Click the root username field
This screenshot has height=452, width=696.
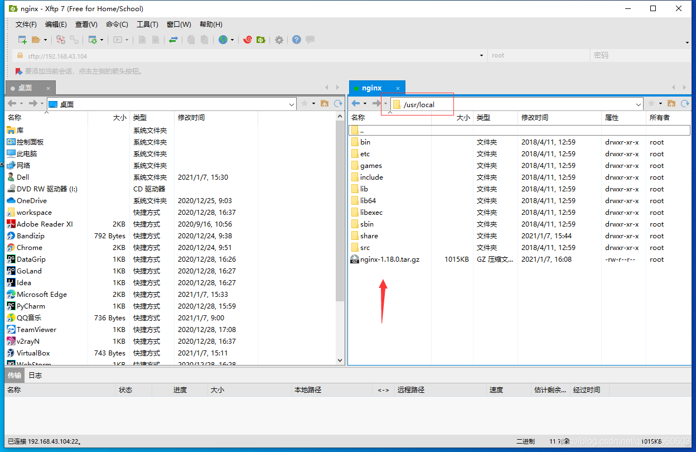coord(538,56)
